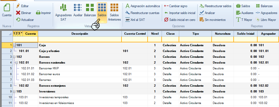Screen dimensions: 279x107
Task: Collapse account 103 Inversiones node
Action: click(x=14, y=92)
